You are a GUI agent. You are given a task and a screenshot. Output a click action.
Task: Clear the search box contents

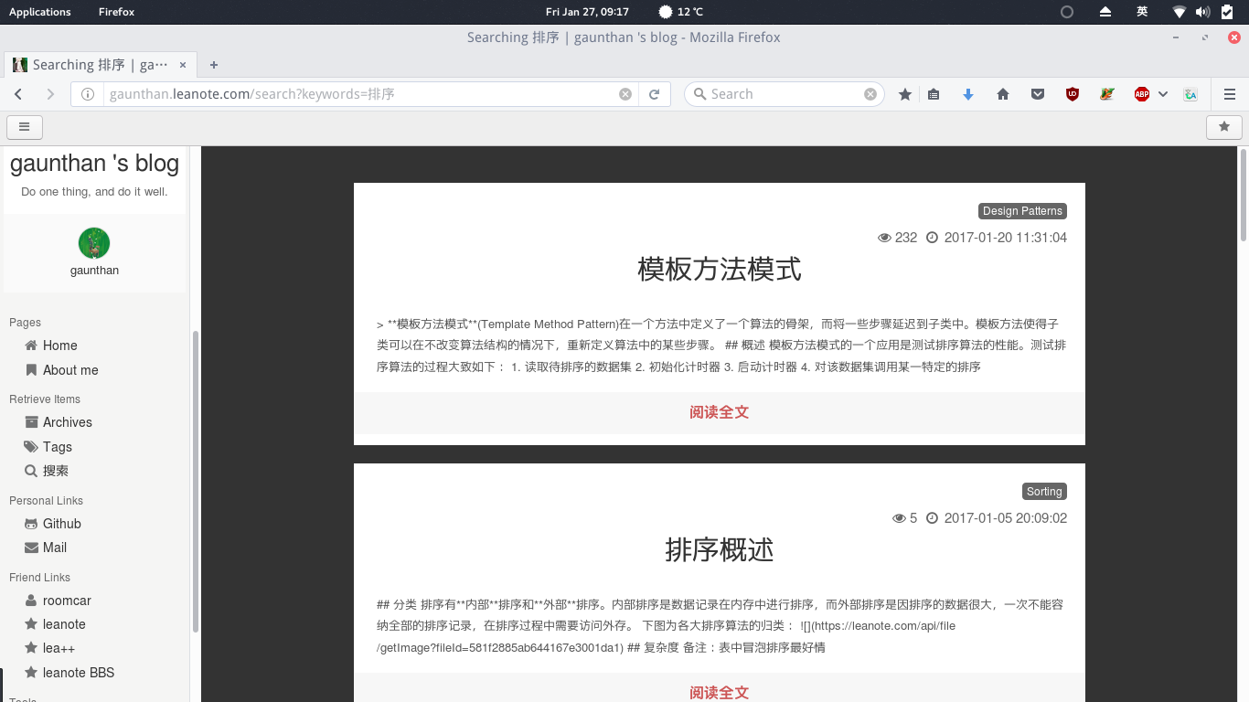(870, 94)
